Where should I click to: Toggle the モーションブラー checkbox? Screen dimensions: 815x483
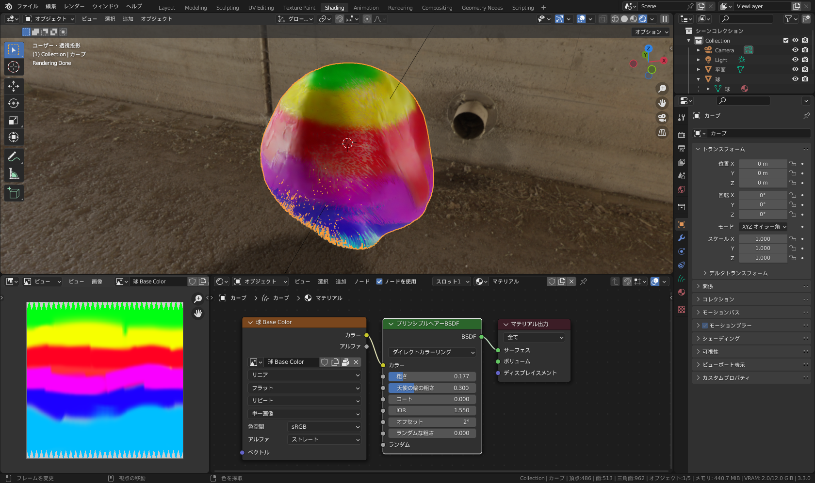[x=705, y=326]
